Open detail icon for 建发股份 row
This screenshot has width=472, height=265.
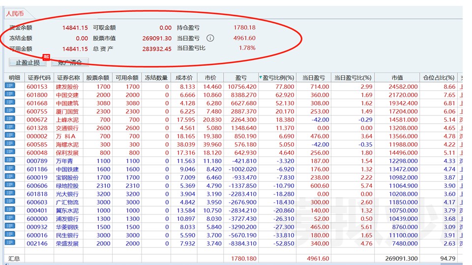(10, 85)
